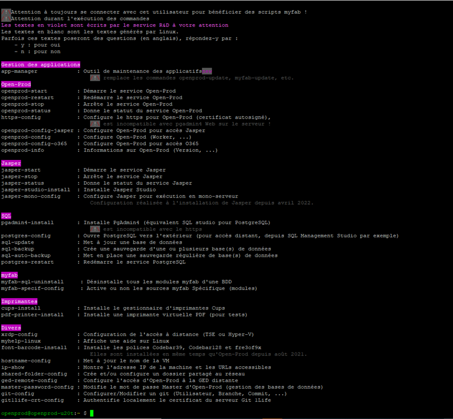The image size is (453, 419).
Task: Select the 'jasper-start' command name
Action: click(x=21, y=170)
